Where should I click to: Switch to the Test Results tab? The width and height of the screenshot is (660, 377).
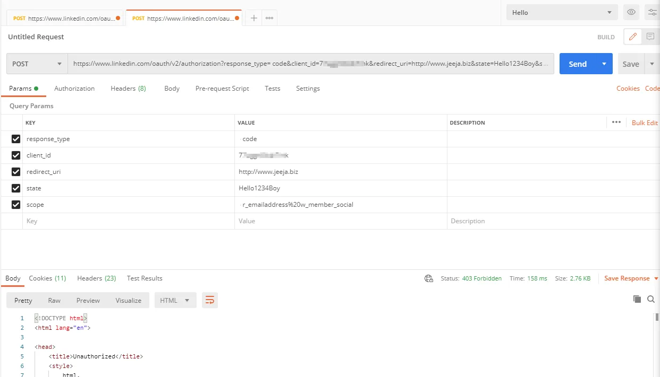pos(145,278)
